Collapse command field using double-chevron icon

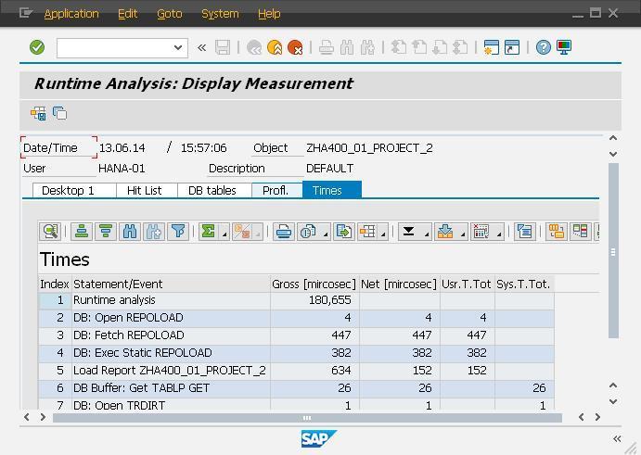point(201,48)
